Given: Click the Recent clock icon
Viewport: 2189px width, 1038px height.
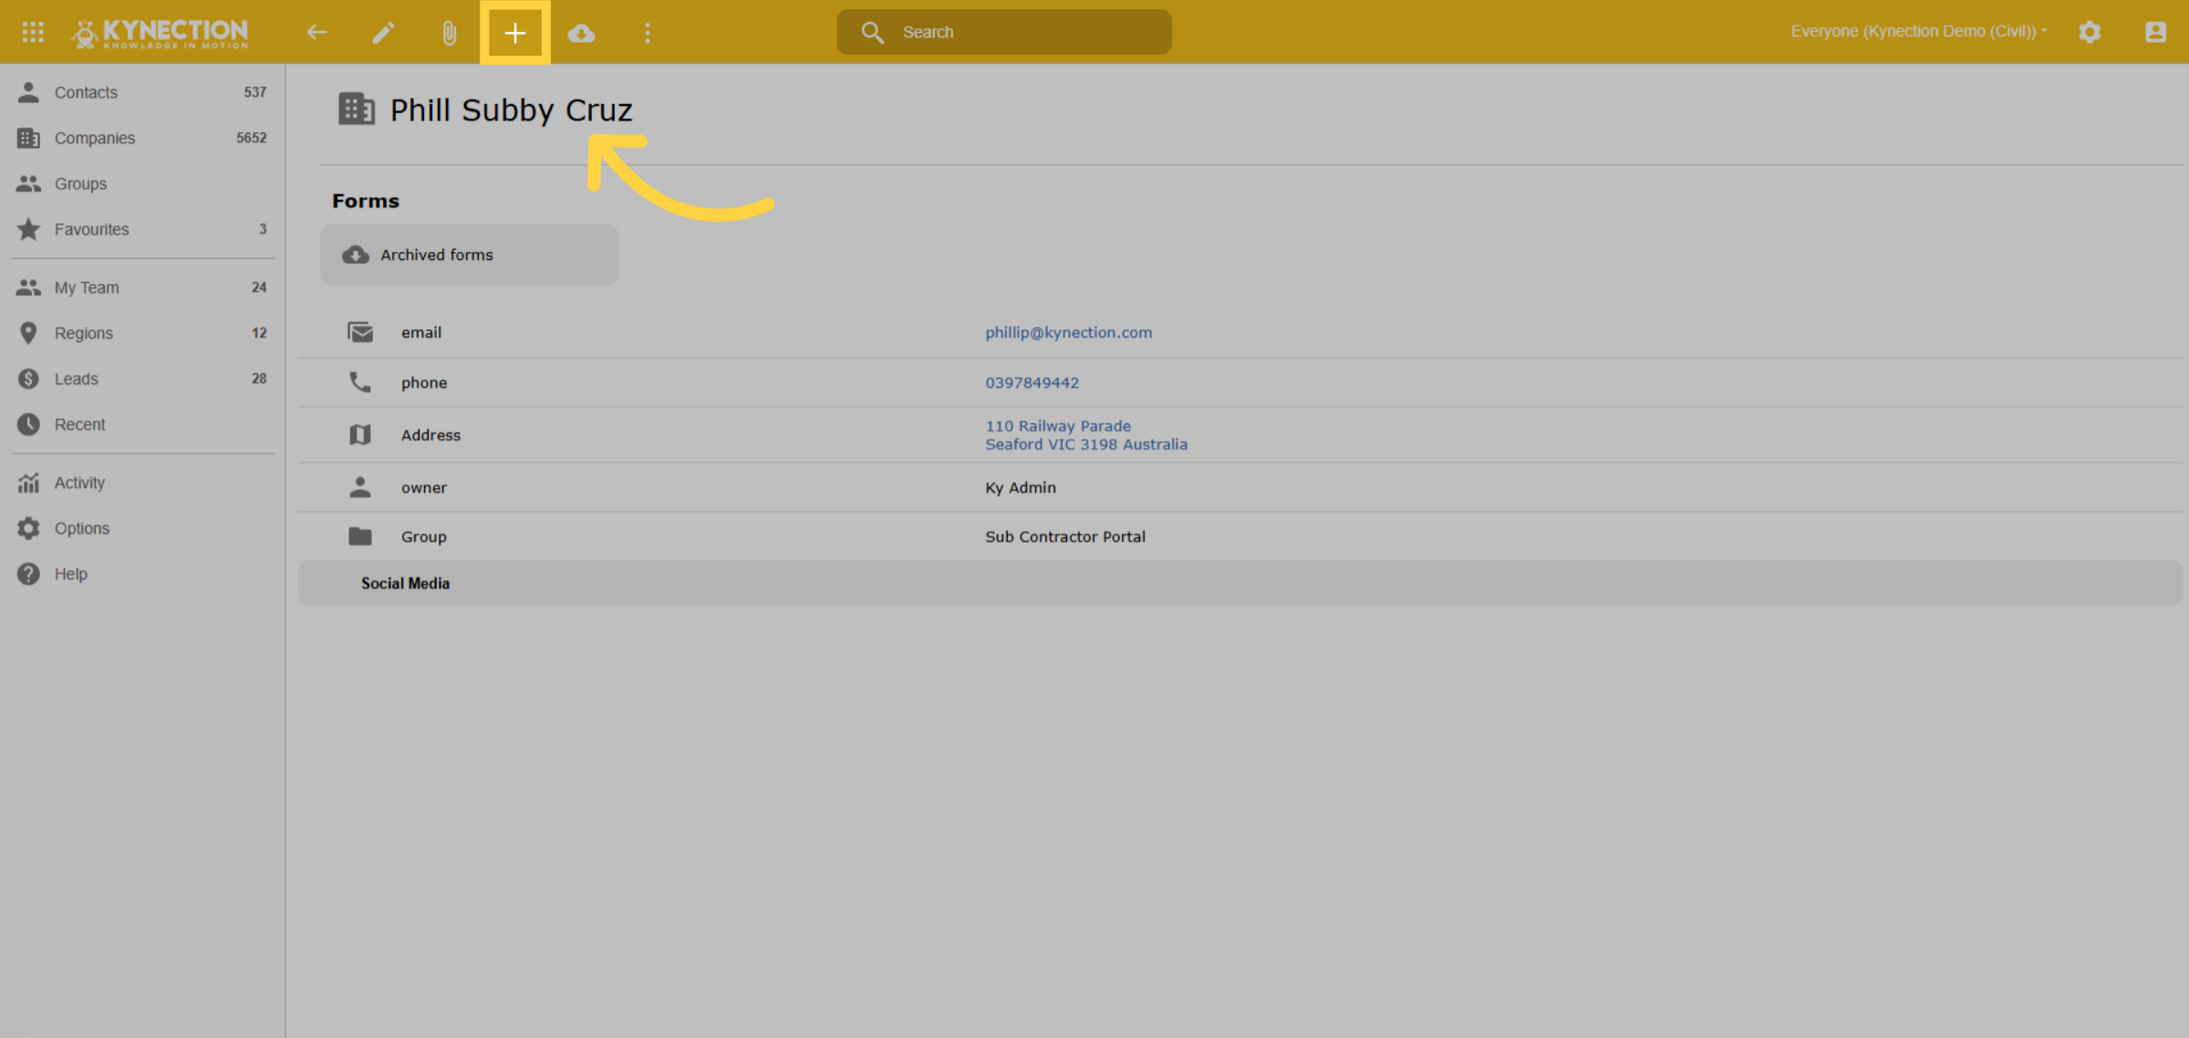Looking at the screenshot, I should click(28, 424).
